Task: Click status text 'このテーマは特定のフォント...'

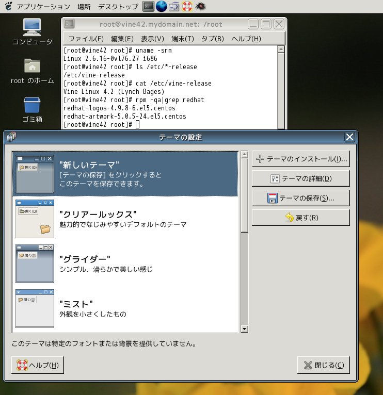Action: coord(104,343)
